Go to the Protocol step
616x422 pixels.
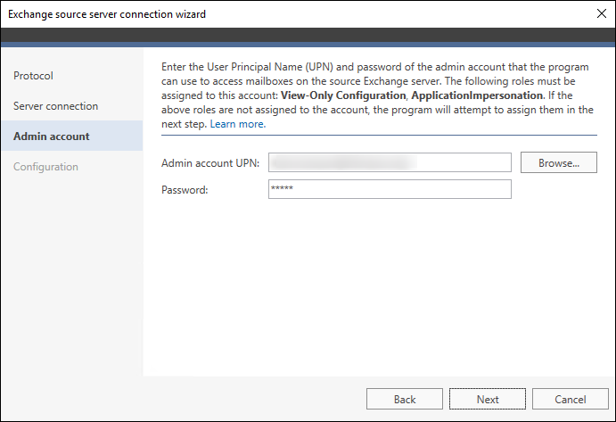point(33,76)
